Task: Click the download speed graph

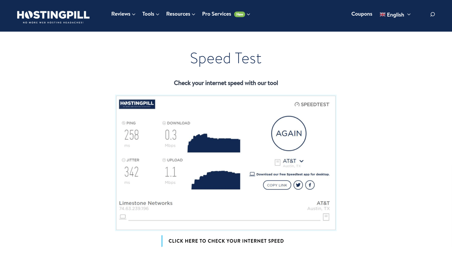Action: tap(214, 143)
